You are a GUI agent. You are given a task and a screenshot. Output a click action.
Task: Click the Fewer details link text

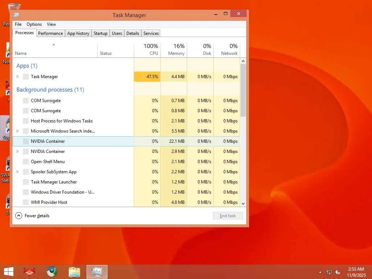point(37,216)
